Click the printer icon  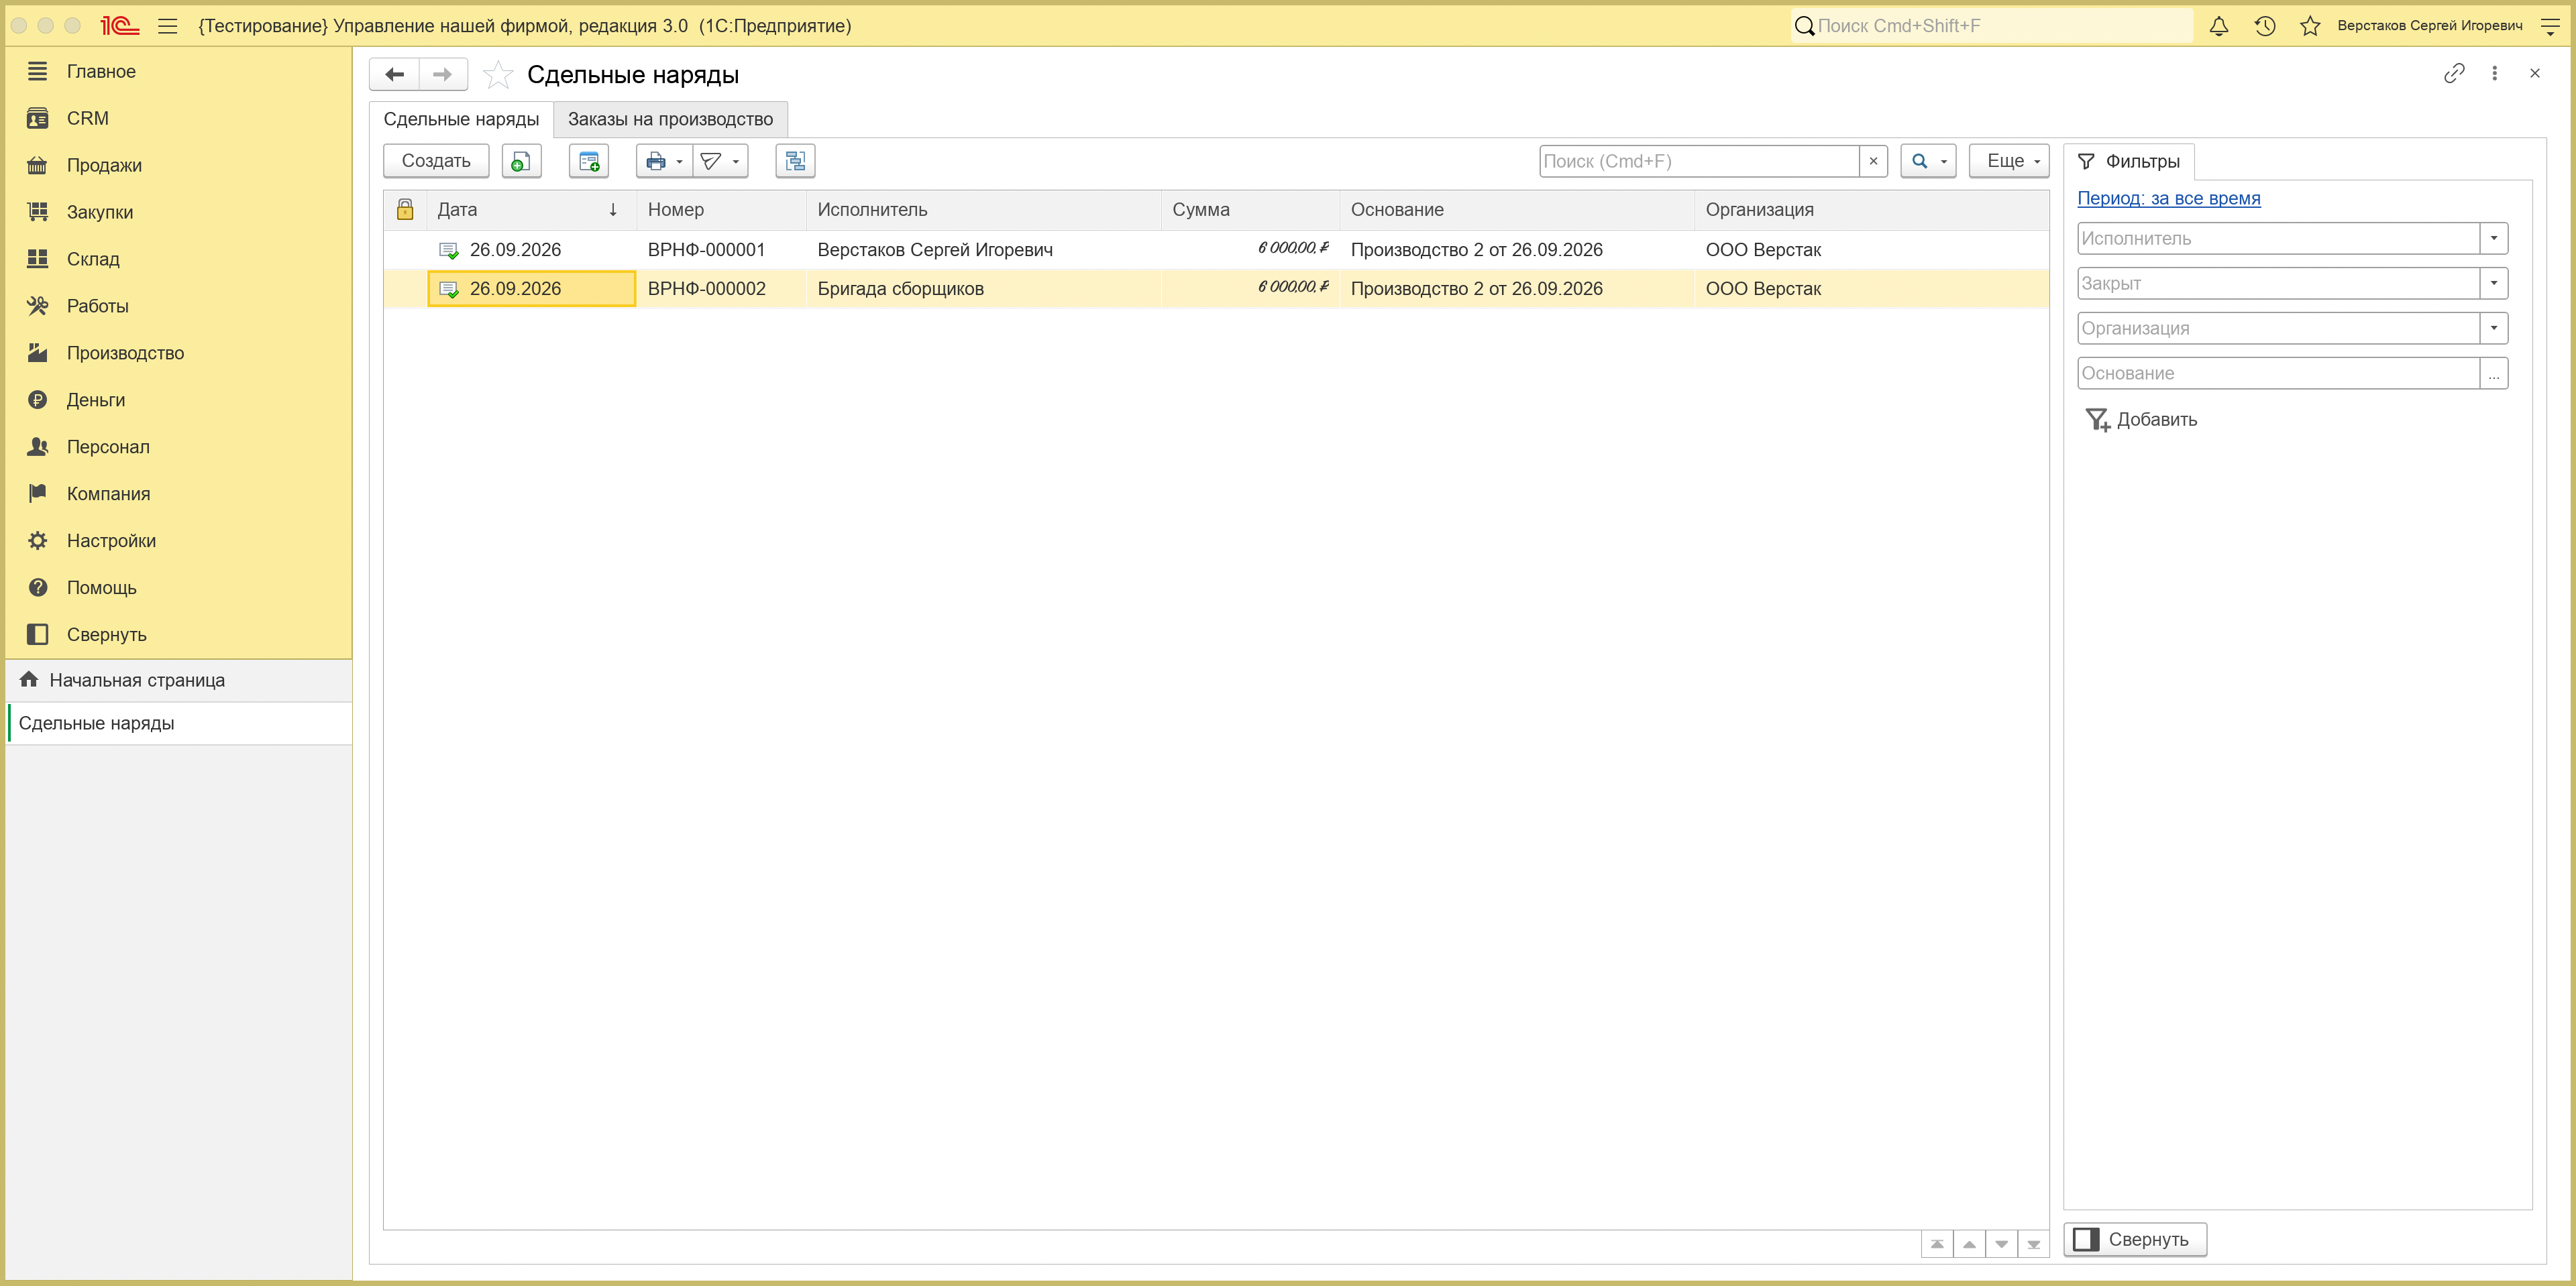[656, 161]
